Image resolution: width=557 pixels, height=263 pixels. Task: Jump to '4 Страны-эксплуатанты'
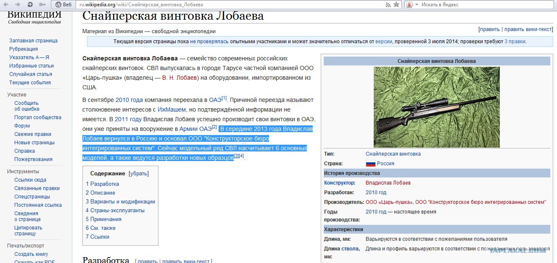pyautogui.click(x=115, y=211)
